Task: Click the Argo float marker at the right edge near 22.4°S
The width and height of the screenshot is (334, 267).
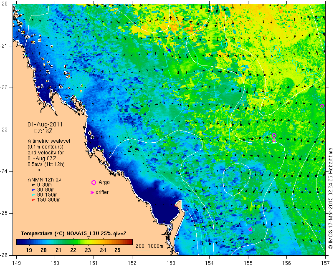Action: (322, 106)
